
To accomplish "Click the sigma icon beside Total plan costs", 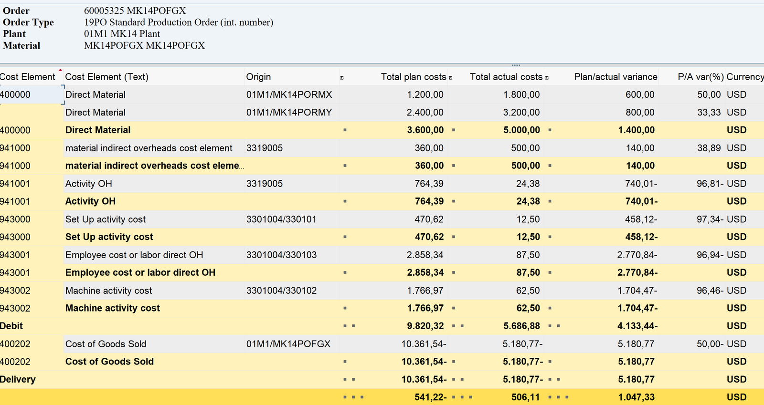I will (342, 77).
